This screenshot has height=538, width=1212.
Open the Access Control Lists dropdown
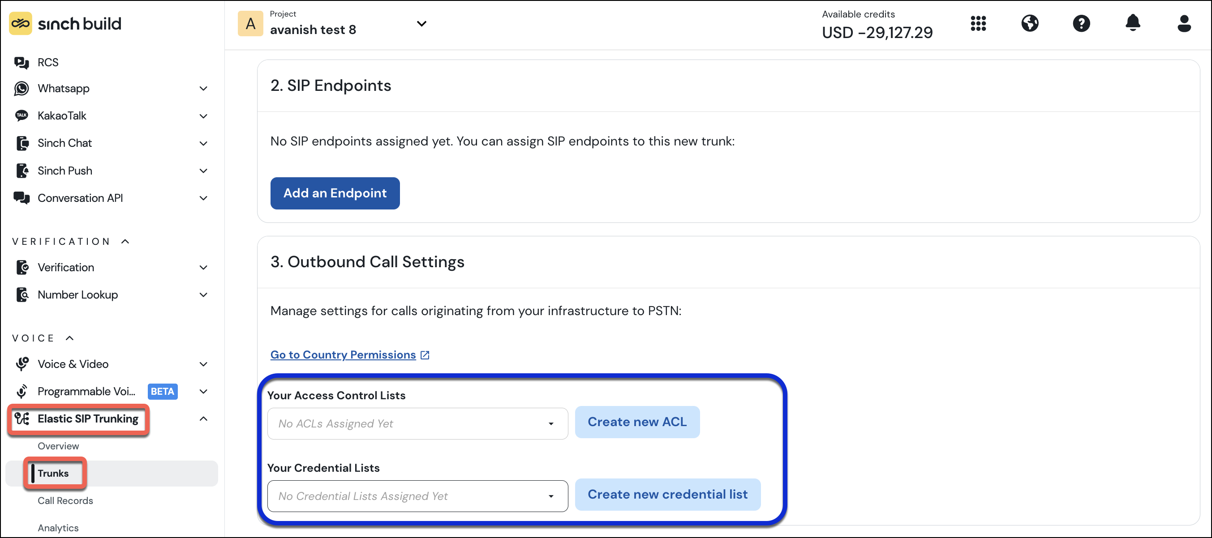click(x=417, y=424)
